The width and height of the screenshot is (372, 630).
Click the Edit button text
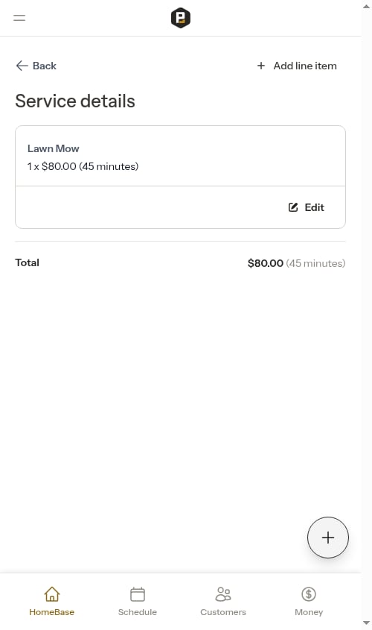tap(314, 207)
